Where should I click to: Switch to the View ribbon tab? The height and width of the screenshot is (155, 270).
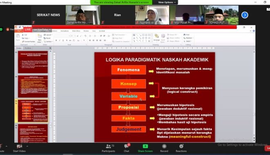[x=94, y=31]
